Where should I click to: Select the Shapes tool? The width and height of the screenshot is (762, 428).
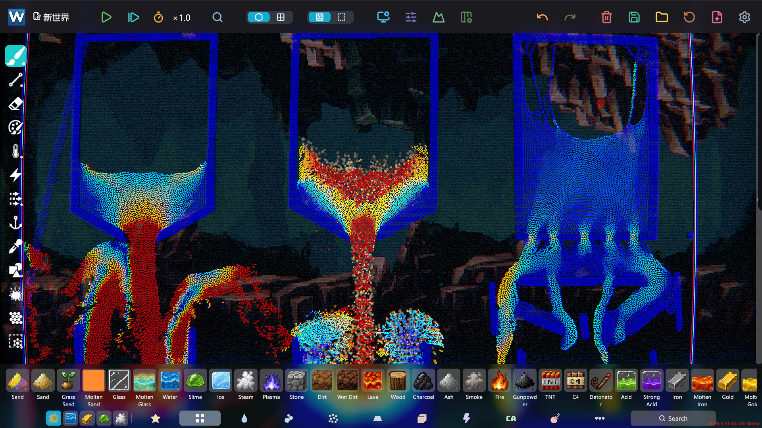pyautogui.click(x=15, y=270)
